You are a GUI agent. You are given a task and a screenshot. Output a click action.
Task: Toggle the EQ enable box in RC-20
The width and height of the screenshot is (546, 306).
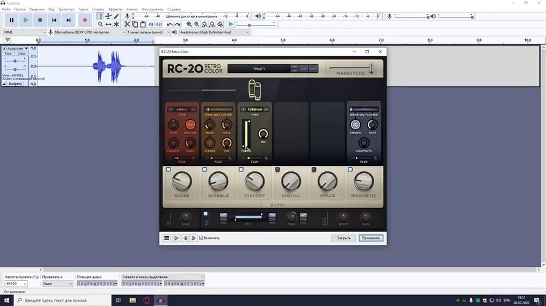206,214
